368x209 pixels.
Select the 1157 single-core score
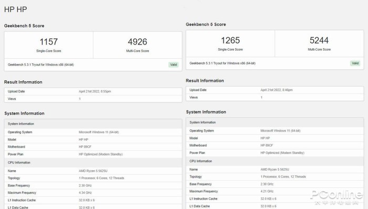point(48,42)
